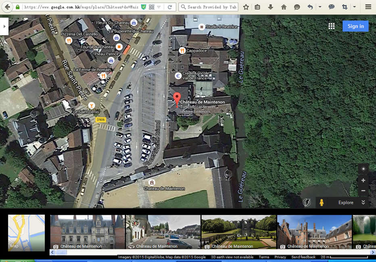This screenshot has height=262, width=376.
Task: Click La Ferme de Romain restaurant marker
Action: tap(103, 76)
